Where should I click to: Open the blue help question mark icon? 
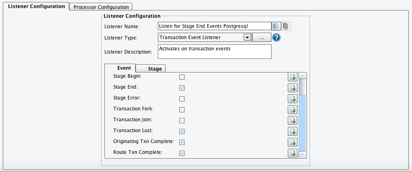276,37
